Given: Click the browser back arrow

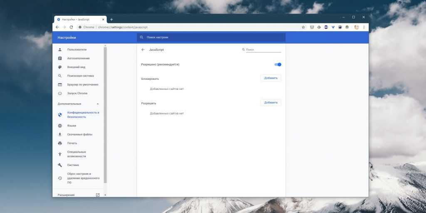Looking at the screenshot, I should pyautogui.click(x=57, y=27).
